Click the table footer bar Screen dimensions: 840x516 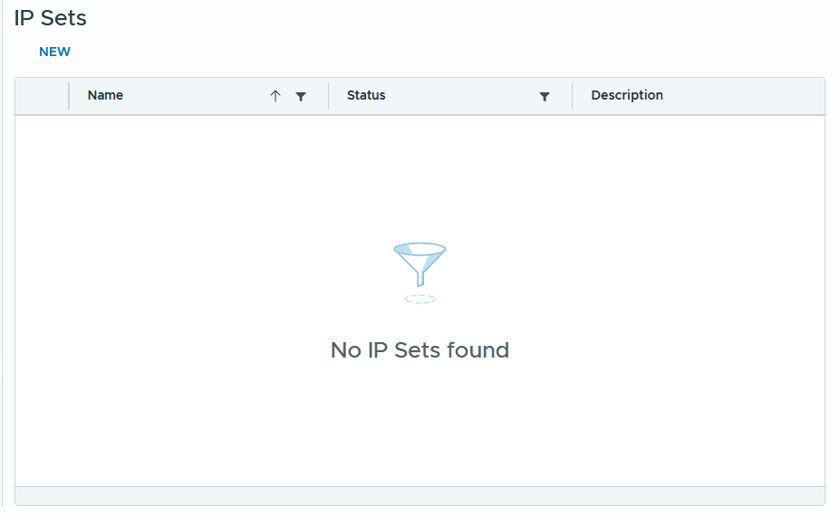[420, 496]
